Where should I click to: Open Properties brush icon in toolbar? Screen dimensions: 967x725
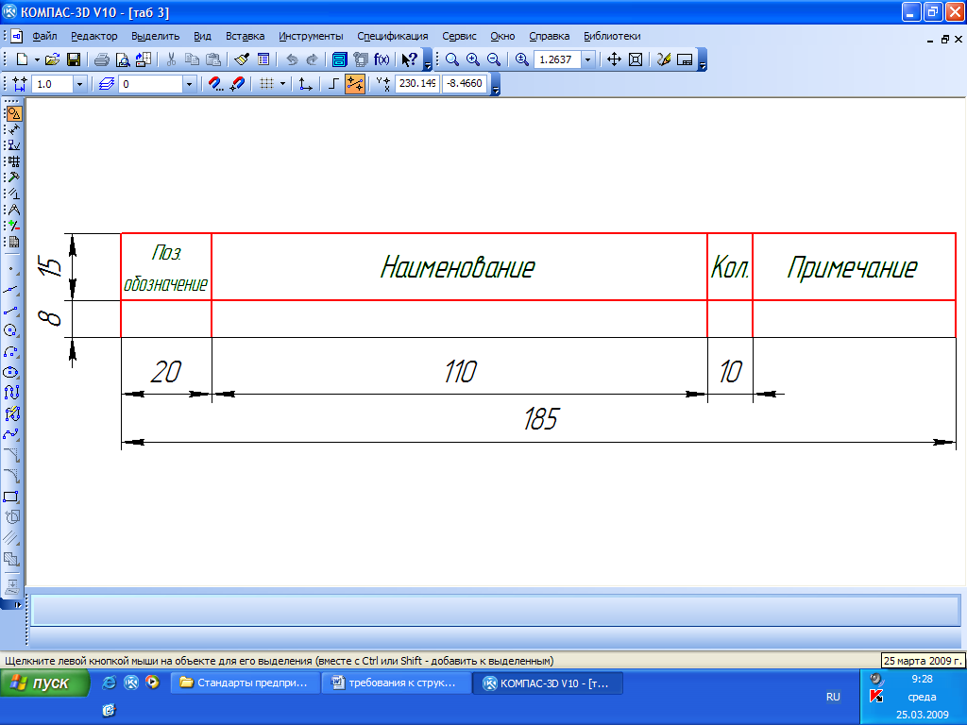click(242, 59)
